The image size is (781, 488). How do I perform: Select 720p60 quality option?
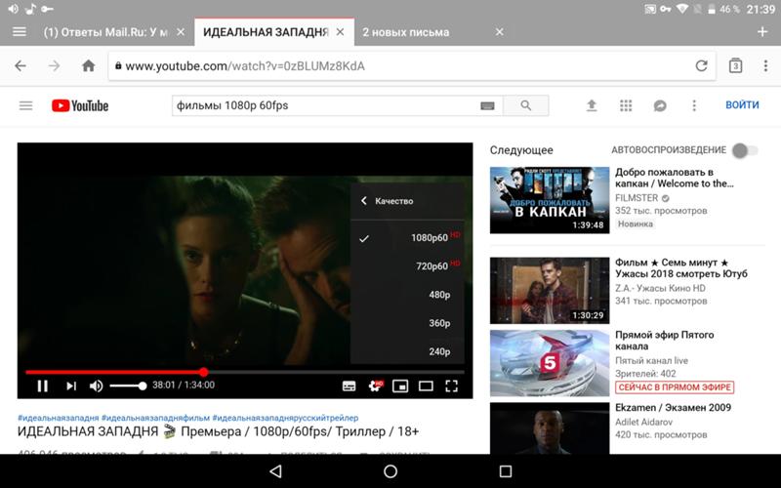click(x=407, y=266)
